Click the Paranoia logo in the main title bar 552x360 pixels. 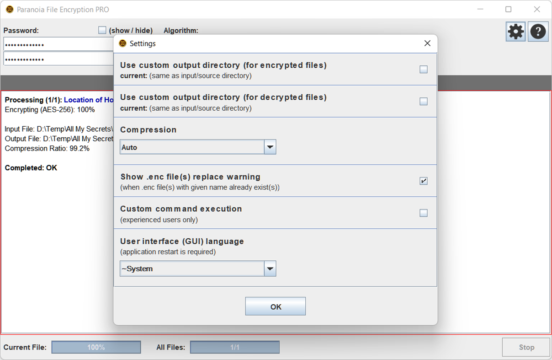pyautogui.click(x=9, y=9)
